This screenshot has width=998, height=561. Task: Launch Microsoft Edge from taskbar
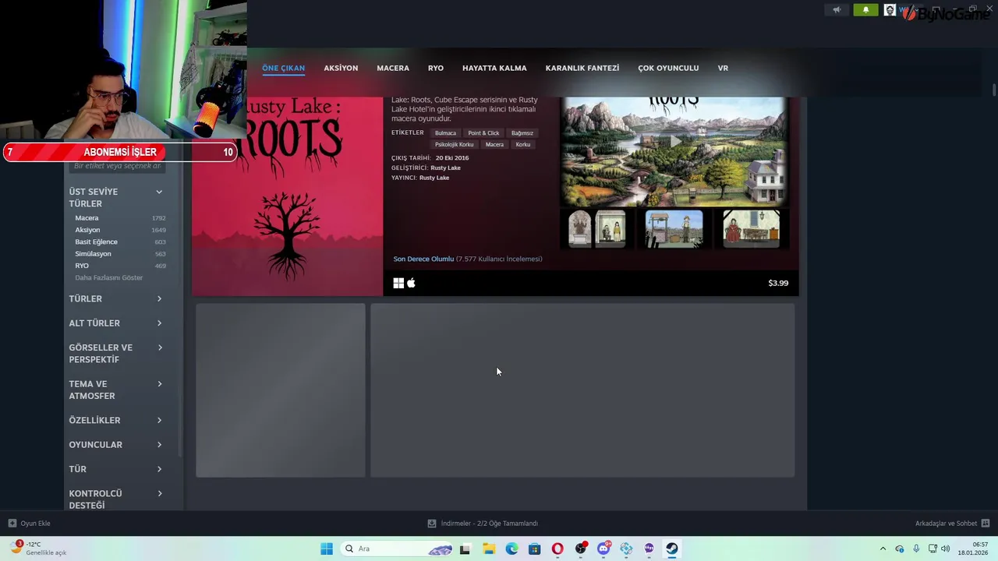(x=511, y=549)
